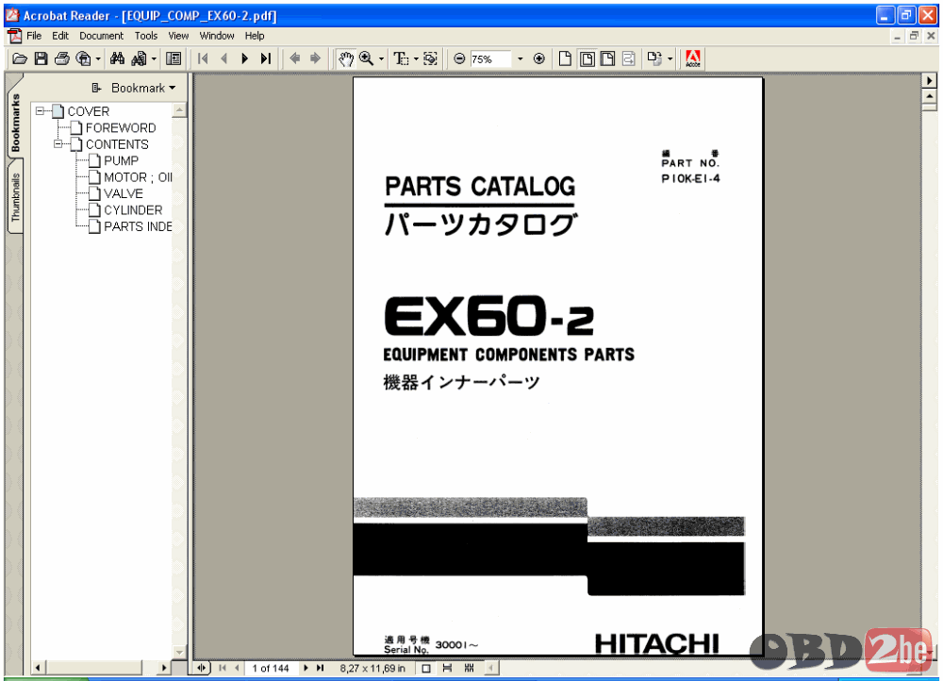Set Fit in Window page view
Screen dimensions: 943x681
coord(587,58)
